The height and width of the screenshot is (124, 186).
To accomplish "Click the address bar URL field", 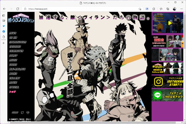I will click(x=82, y=9).
